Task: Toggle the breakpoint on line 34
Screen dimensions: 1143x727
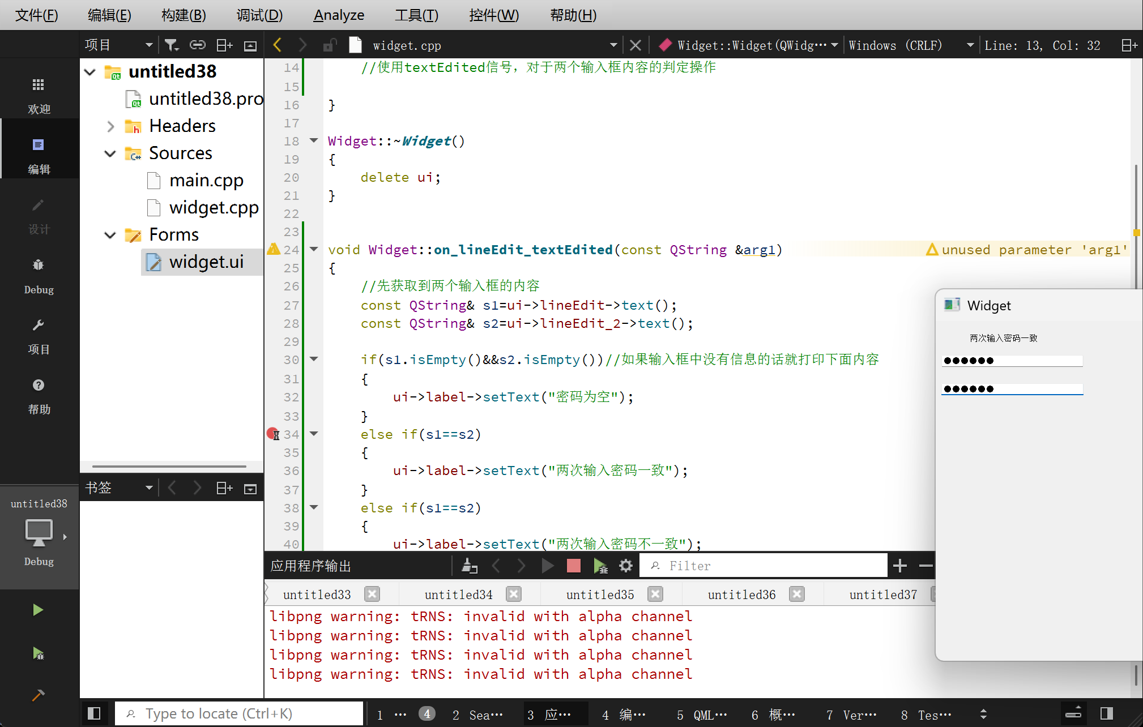Action: coord(272,434)
